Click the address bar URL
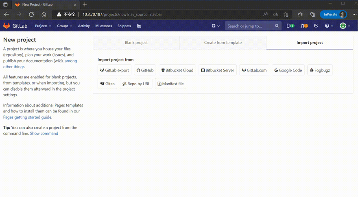This screenshot has width=358, height=197. (x=122, y=14)
